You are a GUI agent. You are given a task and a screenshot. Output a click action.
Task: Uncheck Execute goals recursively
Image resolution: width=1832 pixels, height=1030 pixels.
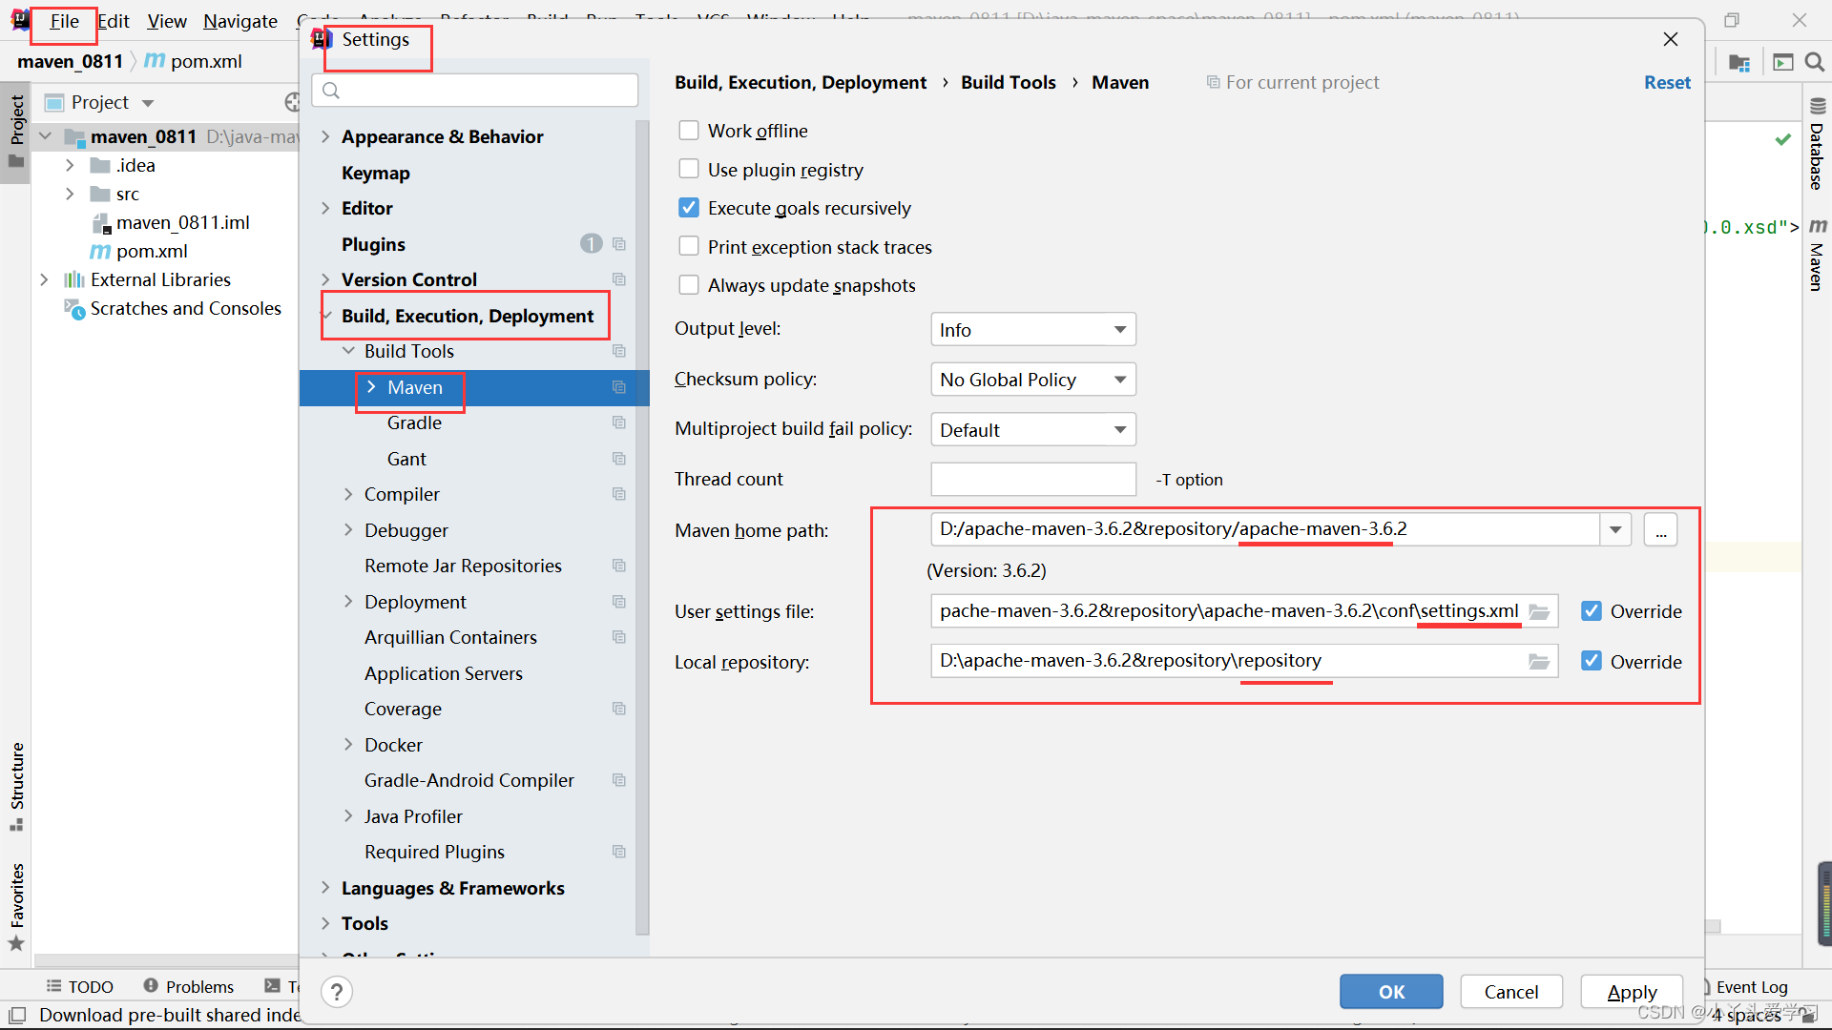pyautogui.click(x=689, y=208)
